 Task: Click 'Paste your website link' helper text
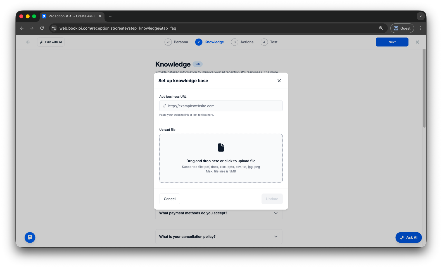(x=186, y=115)
